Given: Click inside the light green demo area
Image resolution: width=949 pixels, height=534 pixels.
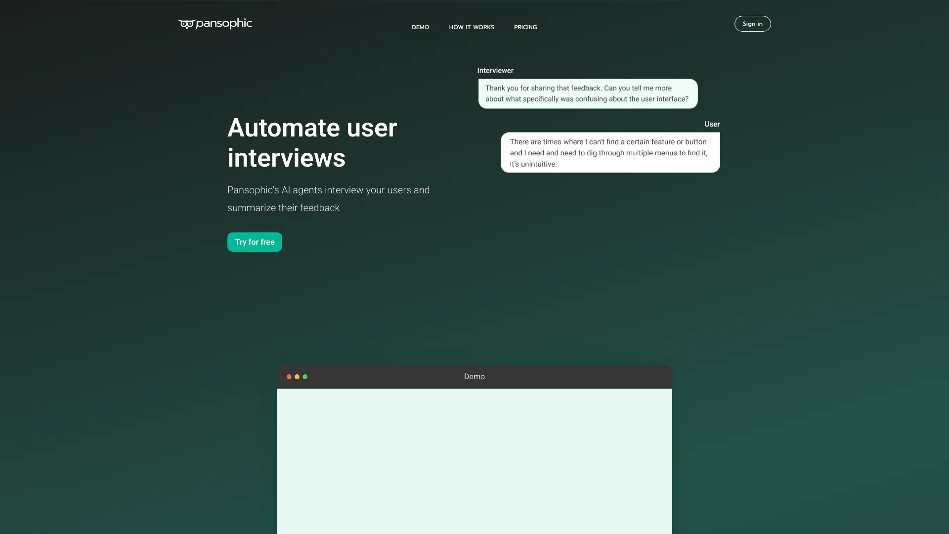Looking at the screenshot, I should click(x=474, y=460).
